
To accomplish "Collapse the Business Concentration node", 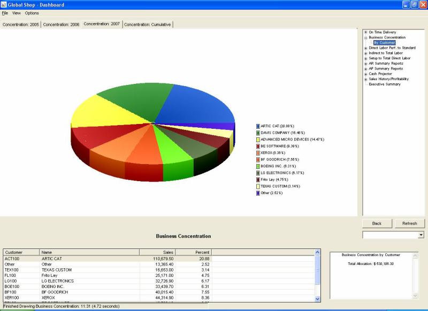I will [366, 37].
